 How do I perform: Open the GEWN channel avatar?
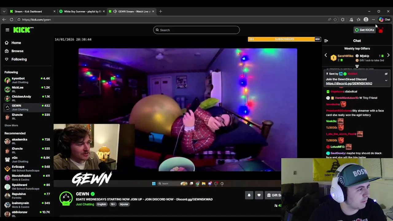[66, 198]
